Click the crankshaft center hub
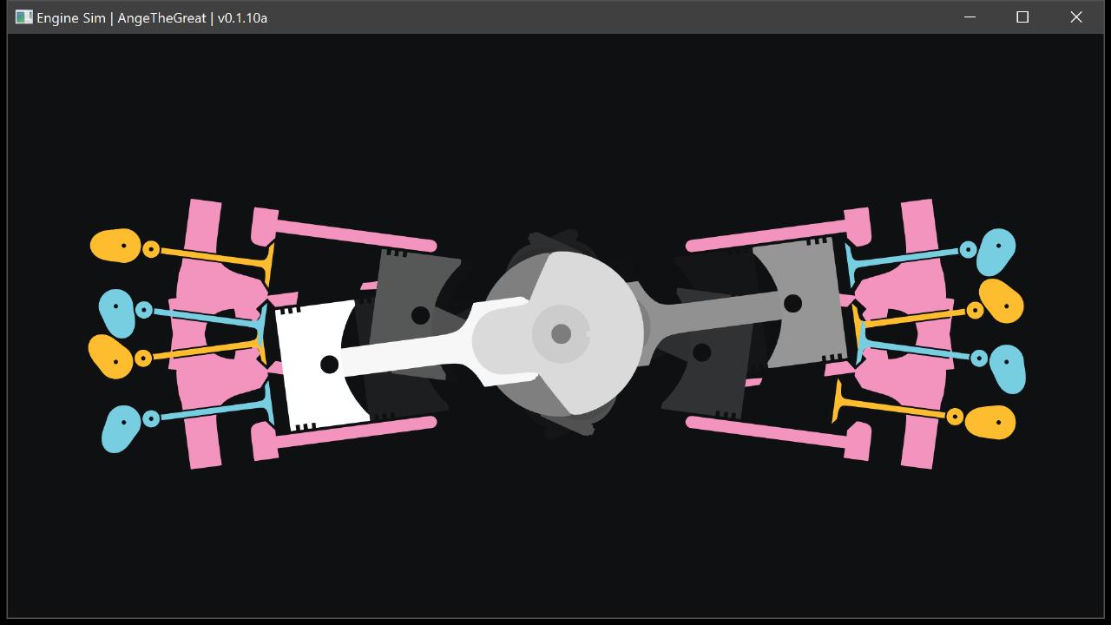Image resolution: width=1111 pixels, height=625 pixels. [561, 333]
